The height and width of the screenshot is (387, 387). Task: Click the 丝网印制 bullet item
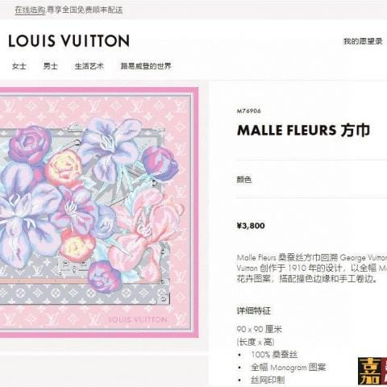[268, 380]
